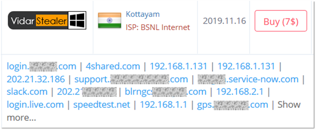
Task: Click the India flag icon
Action: [109, 20]
